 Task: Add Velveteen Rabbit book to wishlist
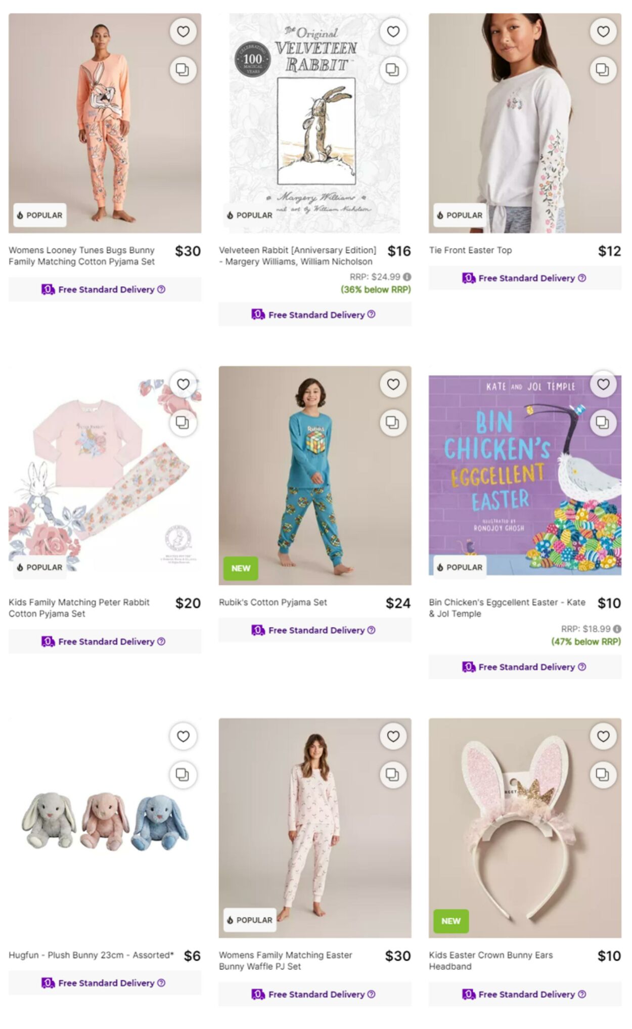click(393, 31)
